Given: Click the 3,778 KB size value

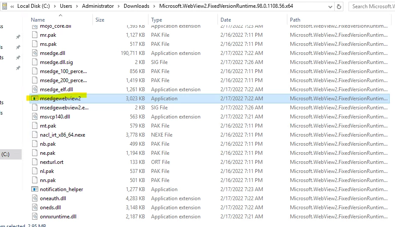Looking at the screenshot, I should tap(135, 135).
